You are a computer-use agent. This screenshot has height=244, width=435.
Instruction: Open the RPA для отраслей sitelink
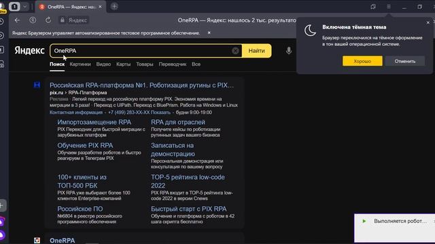[178, 122]
